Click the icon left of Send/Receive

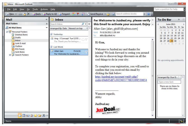pos(83,14)
